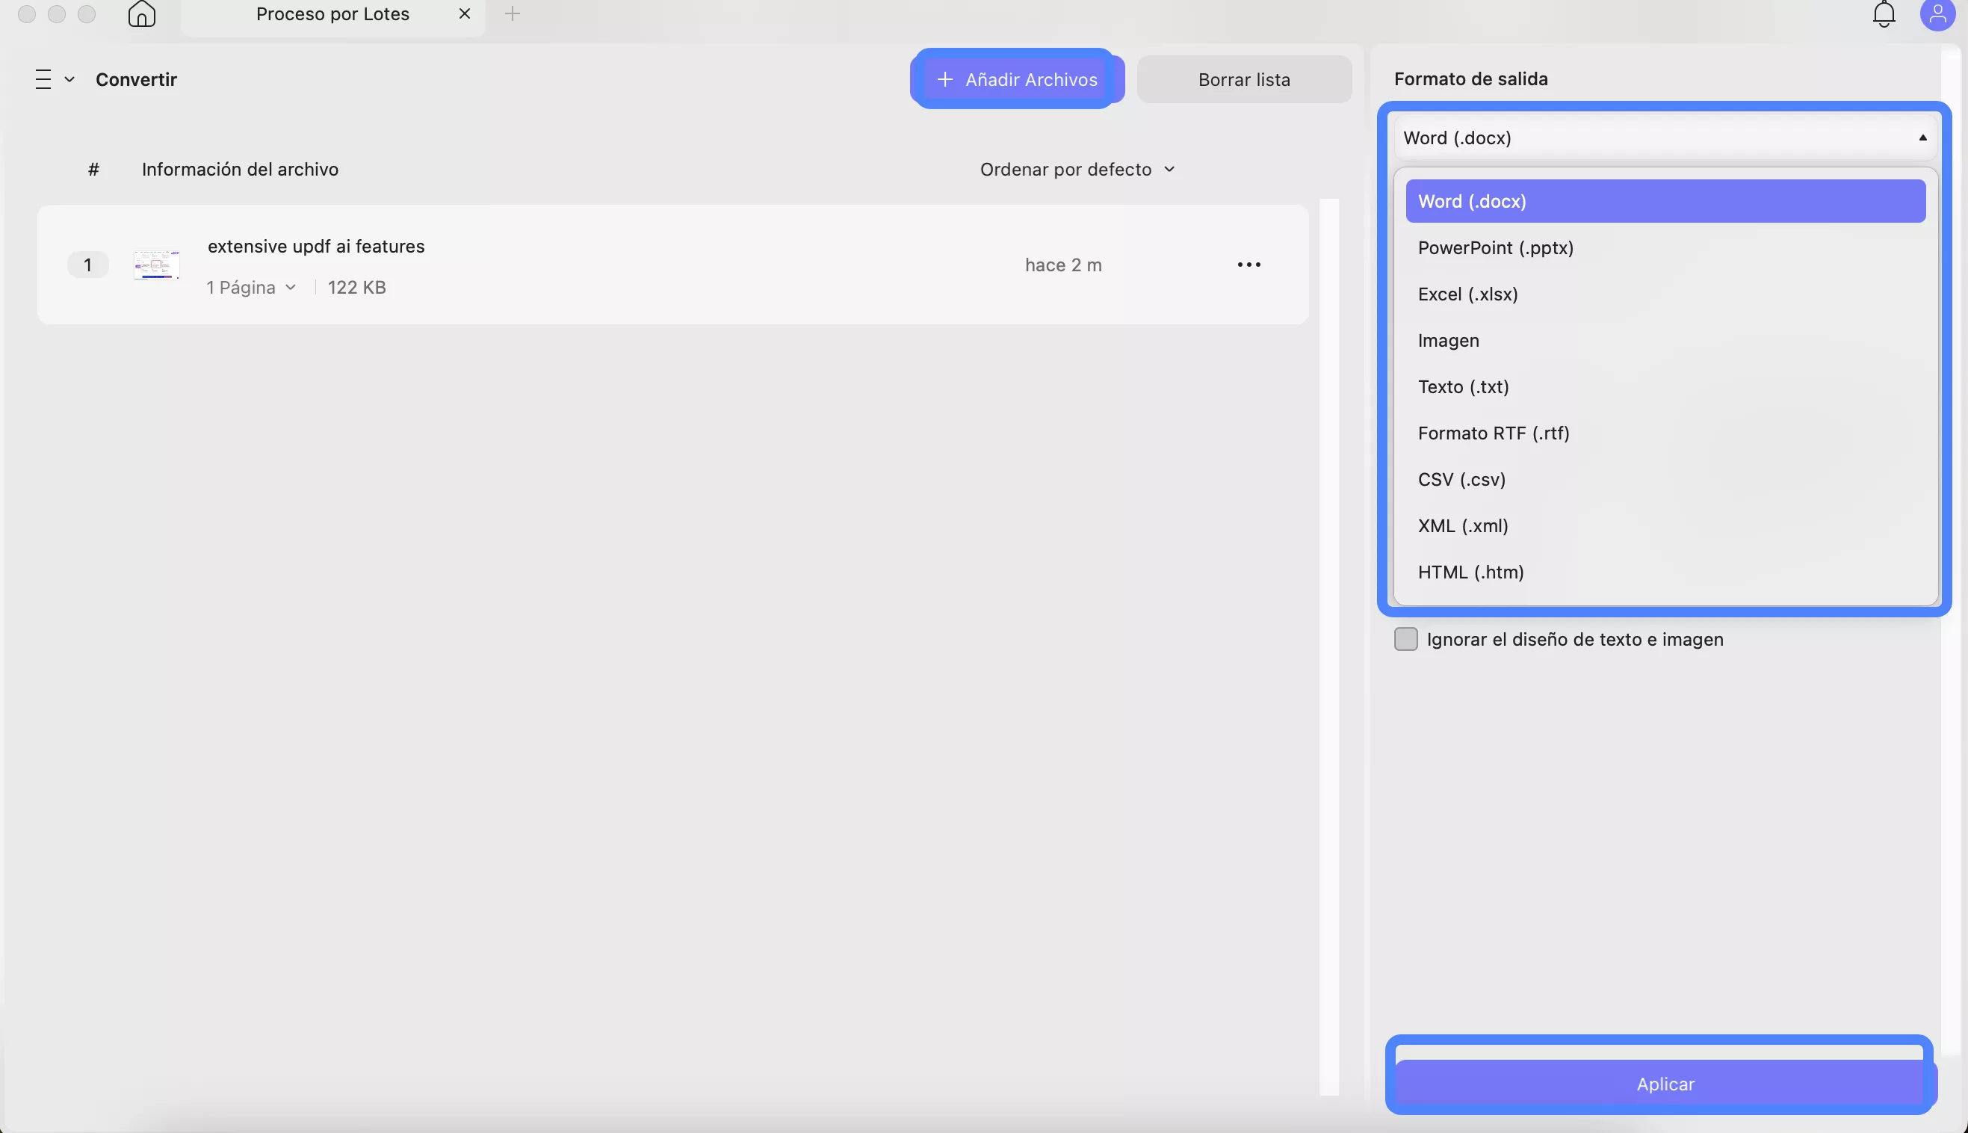Viewport: 1968px width, 1133px height.
Task: Open the three-dot file options menu
Action: coord(1248,265)
